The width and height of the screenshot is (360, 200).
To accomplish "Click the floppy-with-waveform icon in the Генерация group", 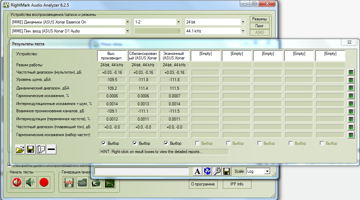I will [69, 183].
